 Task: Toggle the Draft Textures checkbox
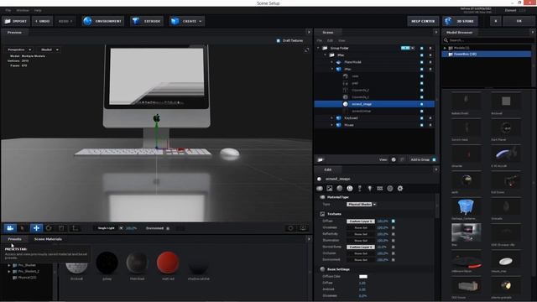(x=279, y=41)
